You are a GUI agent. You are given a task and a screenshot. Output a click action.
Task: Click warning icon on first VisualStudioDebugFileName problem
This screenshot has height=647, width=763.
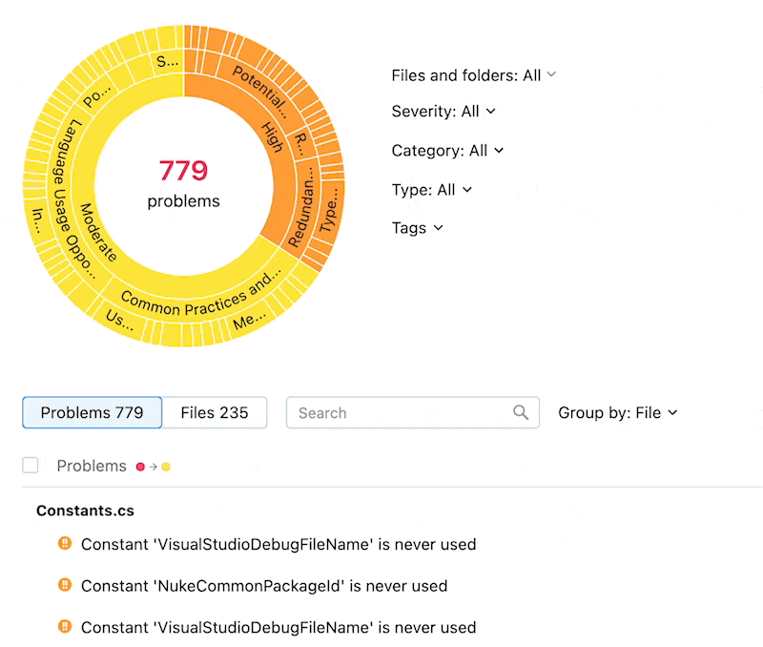point(65,543)
